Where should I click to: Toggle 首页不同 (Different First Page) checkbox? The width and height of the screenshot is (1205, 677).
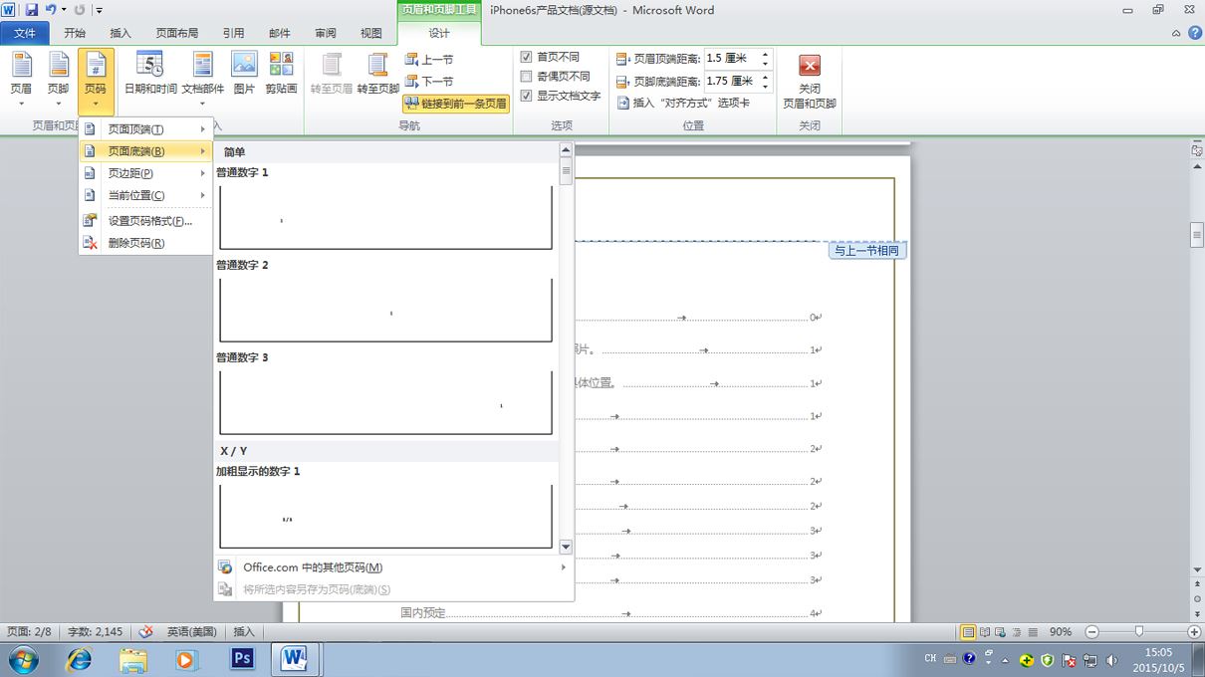tap(527, 57)
